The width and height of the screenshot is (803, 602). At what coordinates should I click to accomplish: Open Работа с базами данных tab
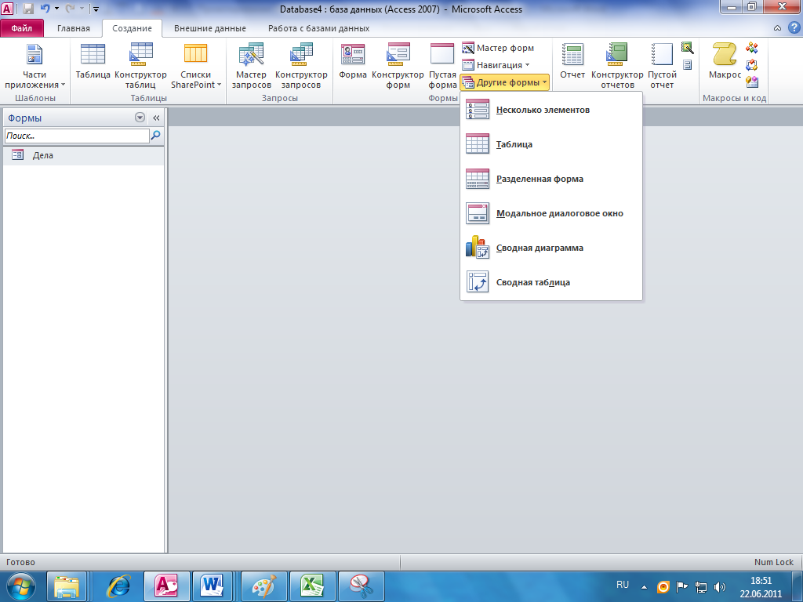coord(318,28)
